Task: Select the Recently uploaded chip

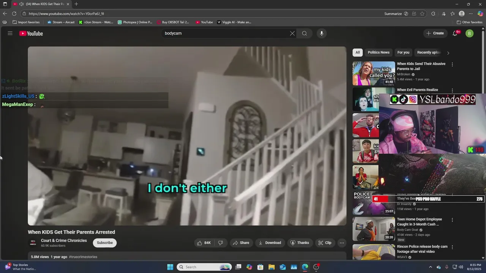Action: pyautogui.click(x=429, y=52)
